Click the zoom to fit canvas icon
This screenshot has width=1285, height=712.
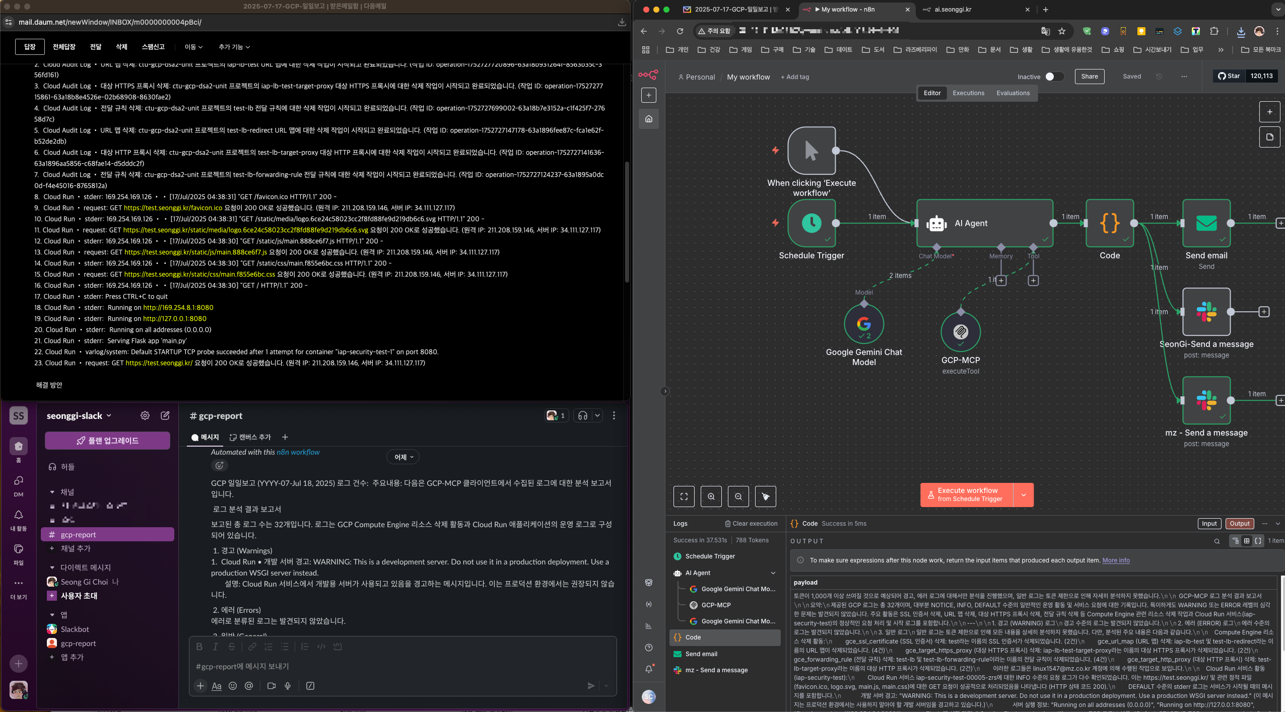click(684, 496)
